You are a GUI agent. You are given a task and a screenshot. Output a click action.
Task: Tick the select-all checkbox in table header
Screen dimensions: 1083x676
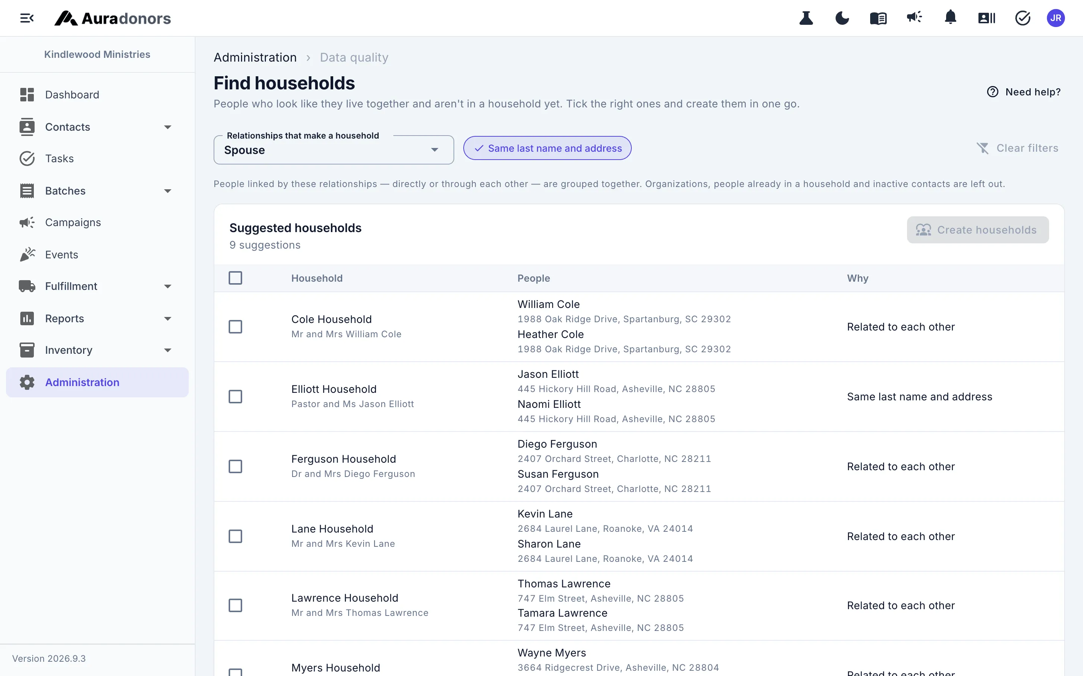[235, 278]
